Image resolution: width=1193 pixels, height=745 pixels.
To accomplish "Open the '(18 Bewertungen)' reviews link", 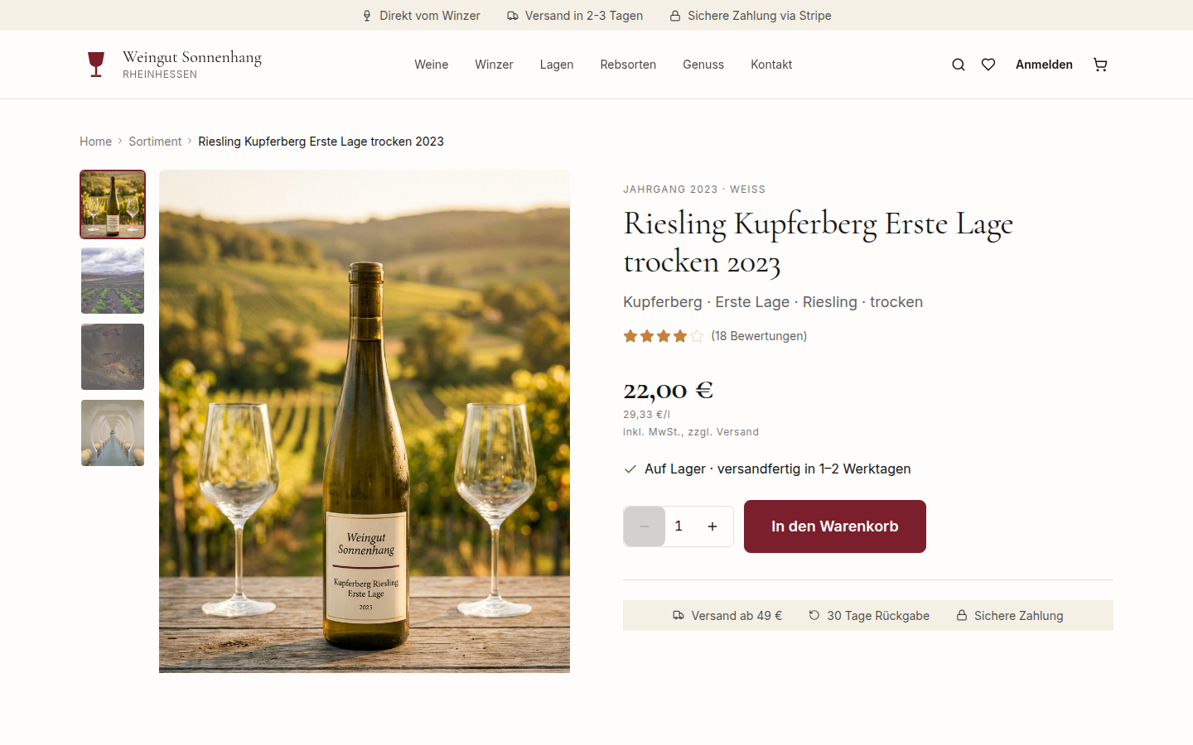I will point(759,336).
